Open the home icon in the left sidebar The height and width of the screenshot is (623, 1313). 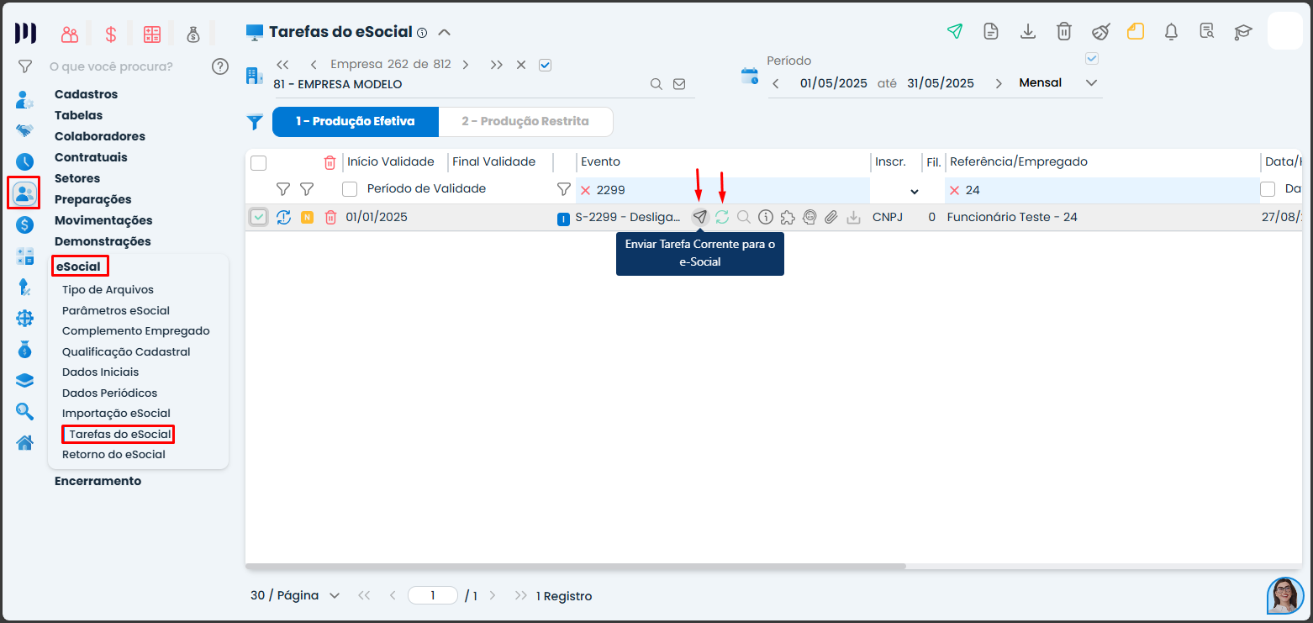click(24, 442)
